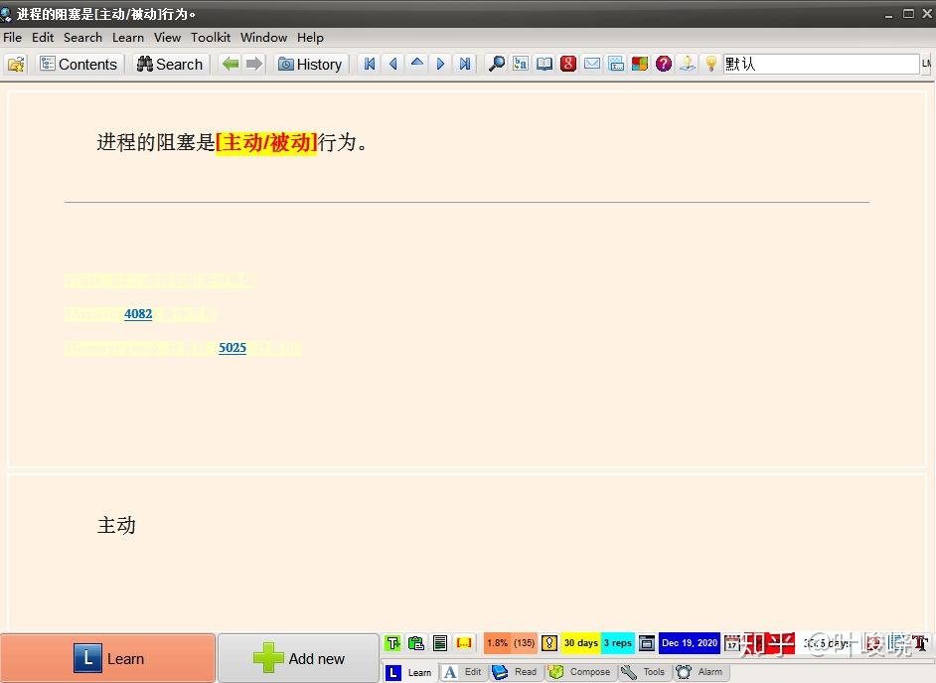Click the large Learn button

click(x=107, y=658)
